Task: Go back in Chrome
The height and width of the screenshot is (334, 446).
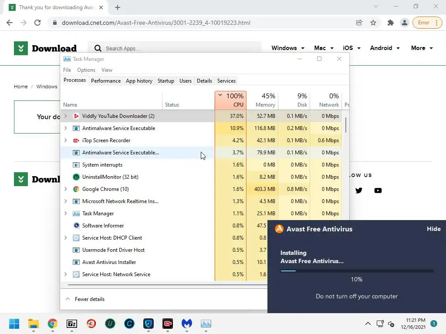Action: (10, 23)
